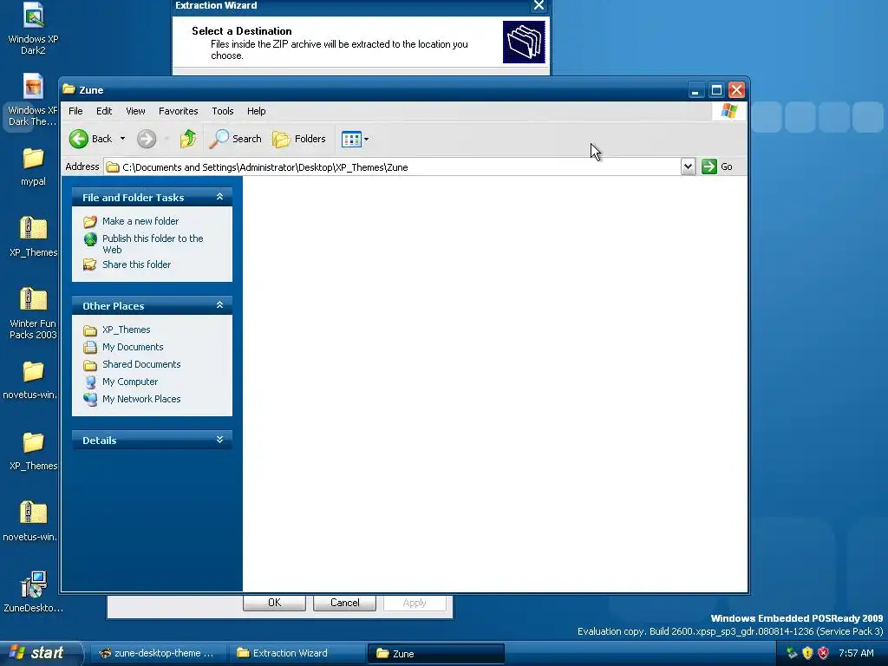Click the Zune folder icon in title bar

[69, 89]
